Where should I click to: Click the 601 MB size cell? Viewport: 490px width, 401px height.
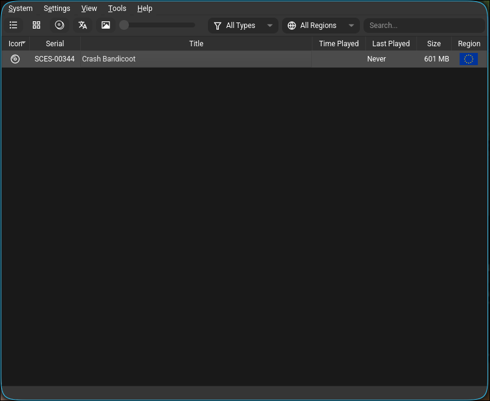tap(434, 59)
